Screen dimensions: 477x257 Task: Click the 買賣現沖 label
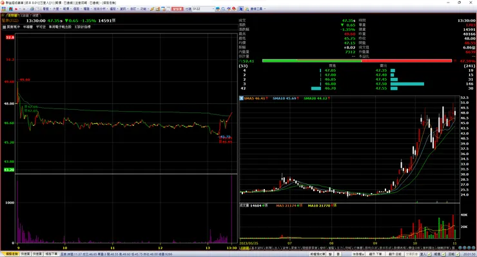(x=14, y=27)
